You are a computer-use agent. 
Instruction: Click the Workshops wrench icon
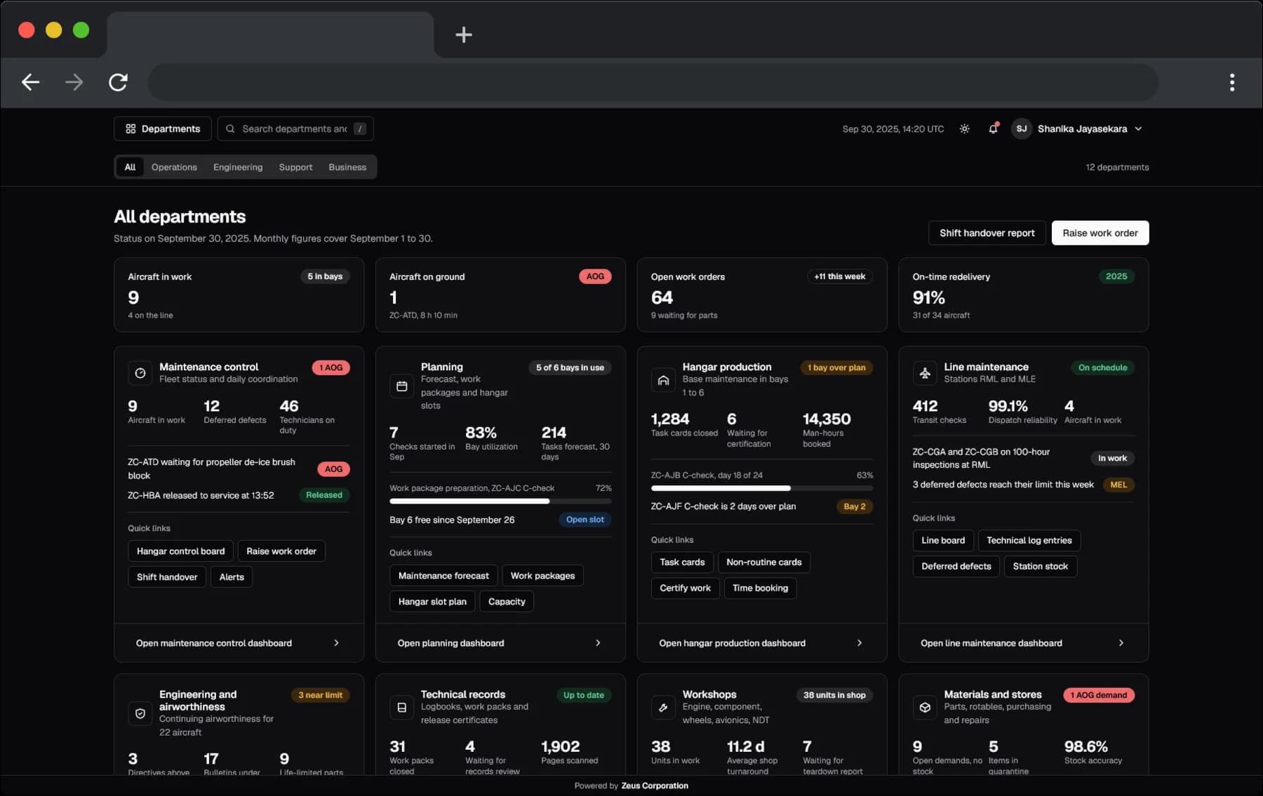663,708
